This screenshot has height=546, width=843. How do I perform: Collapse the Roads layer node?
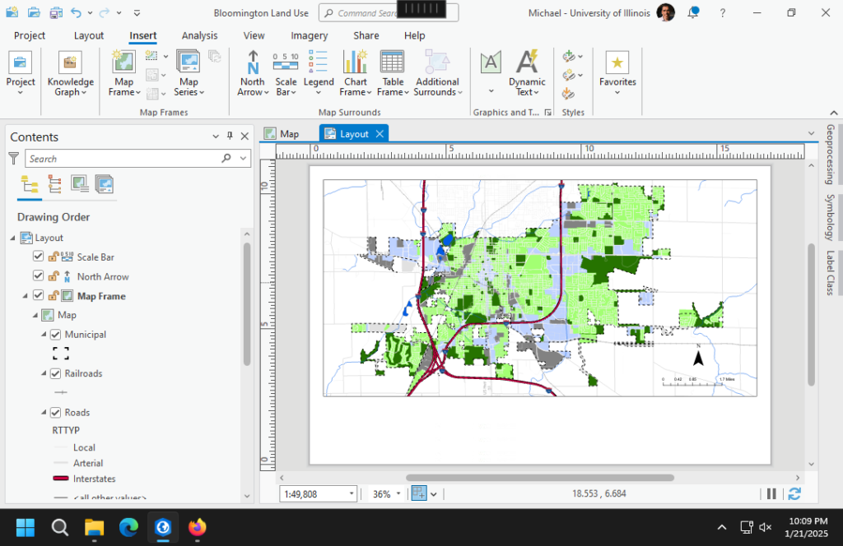tap(44, 413)
